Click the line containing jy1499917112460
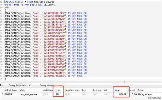Screen dimensions: 162x100 (45, 39)
